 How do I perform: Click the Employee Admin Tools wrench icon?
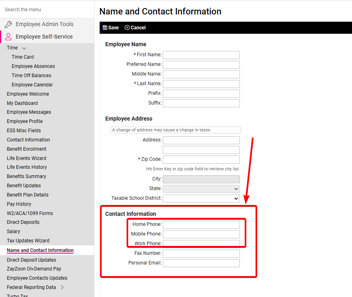click(8, 24)
